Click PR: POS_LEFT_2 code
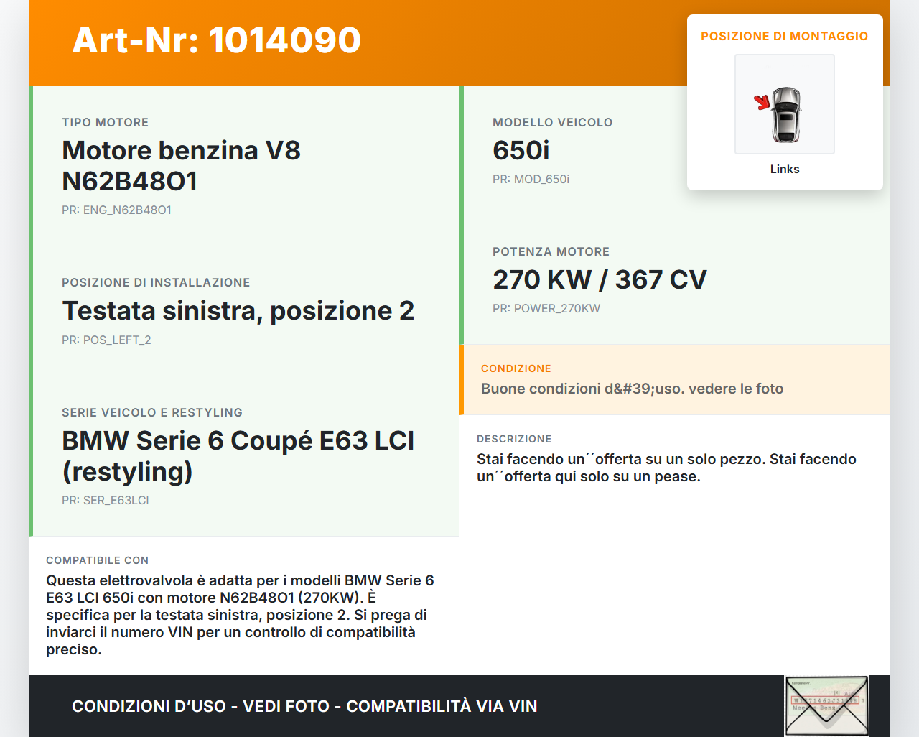 pos(106,340)
